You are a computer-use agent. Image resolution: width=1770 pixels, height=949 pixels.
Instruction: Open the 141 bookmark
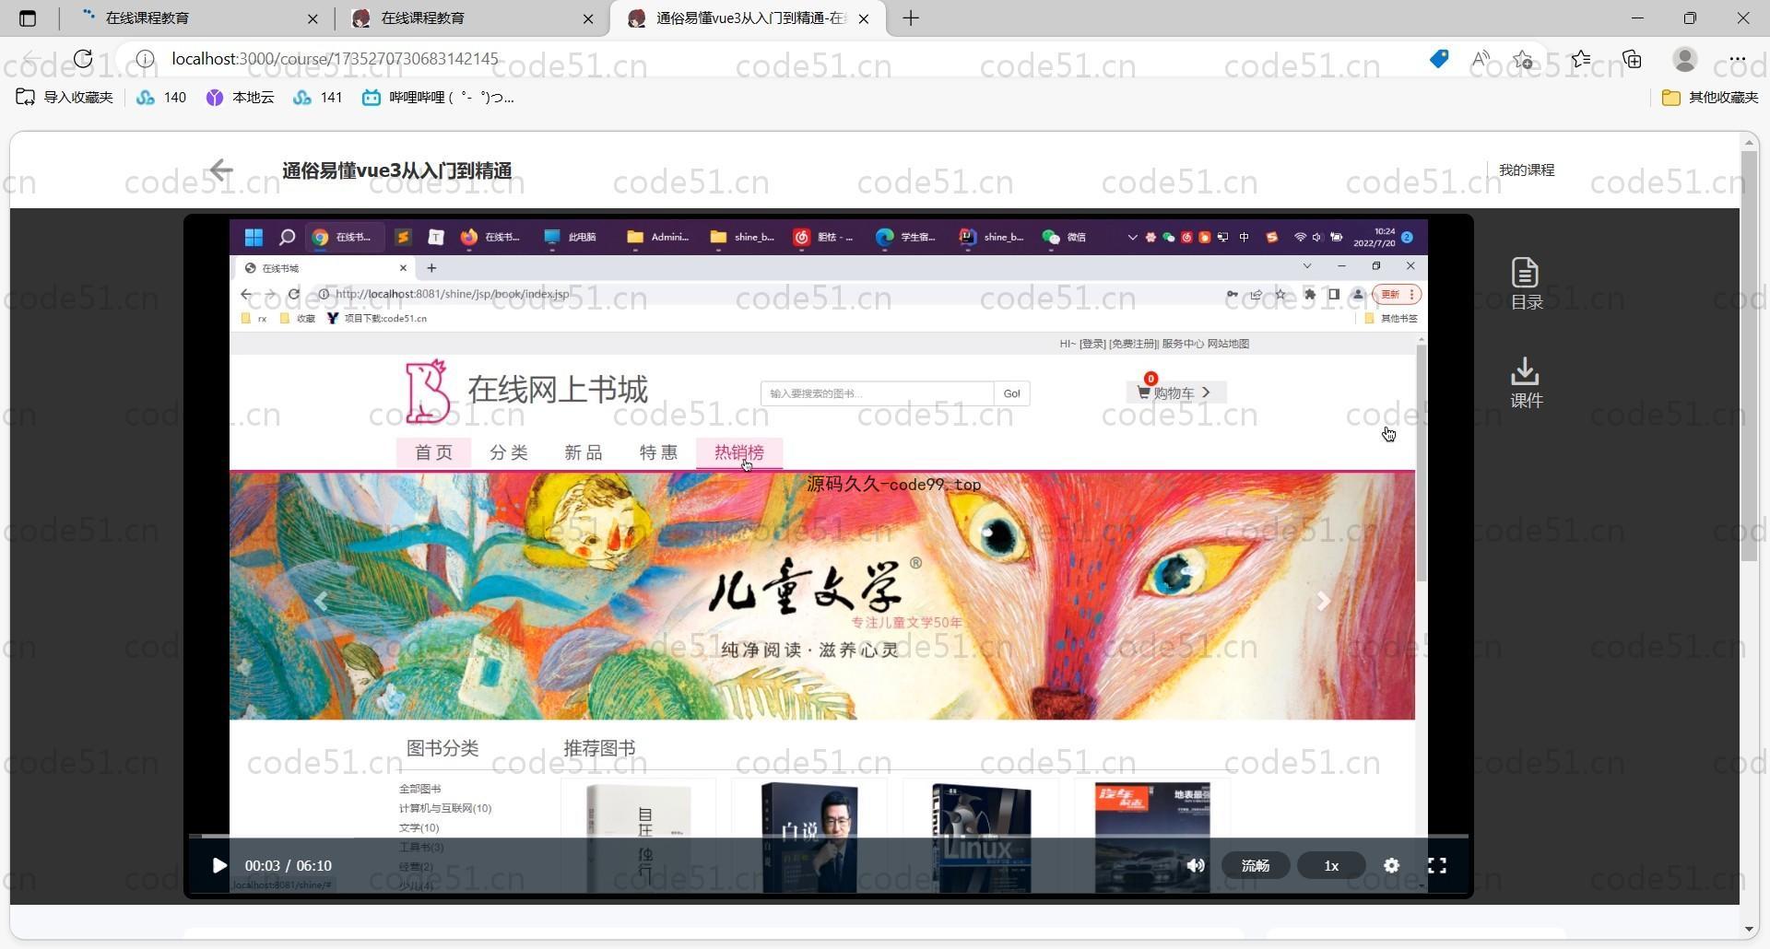click(x=318, y=97)
